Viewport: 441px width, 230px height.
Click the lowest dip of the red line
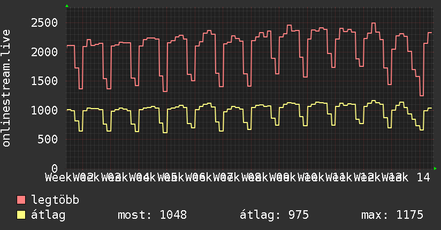click(x=422, y=95)
